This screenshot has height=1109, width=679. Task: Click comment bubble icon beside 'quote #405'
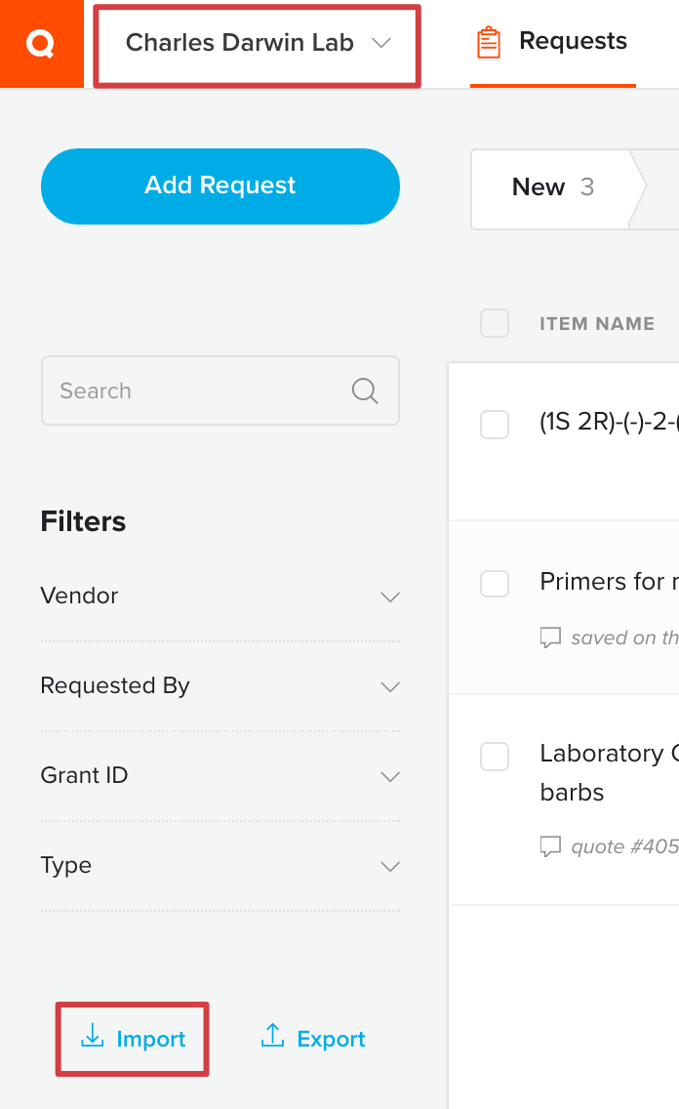point(550,845)
